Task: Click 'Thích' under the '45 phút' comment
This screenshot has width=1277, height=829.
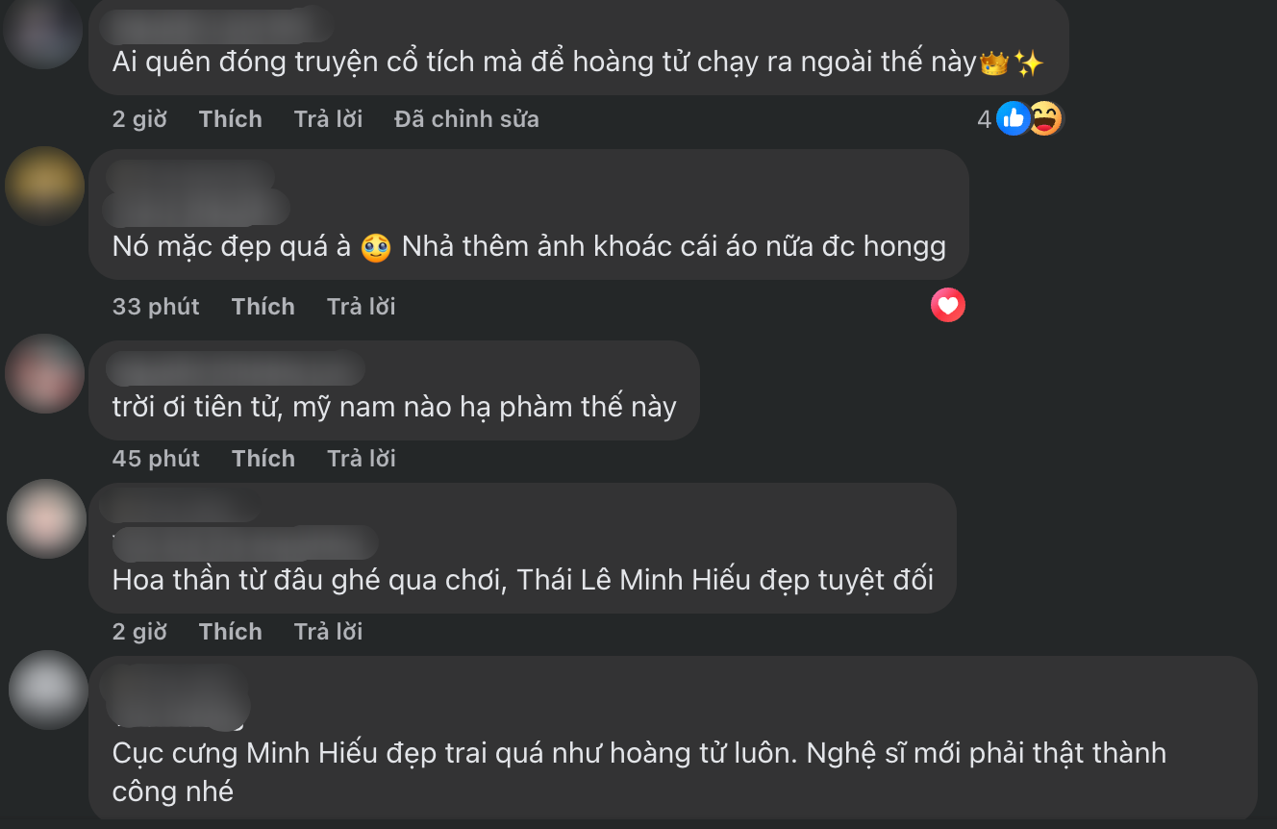Action: click(263, 459)
